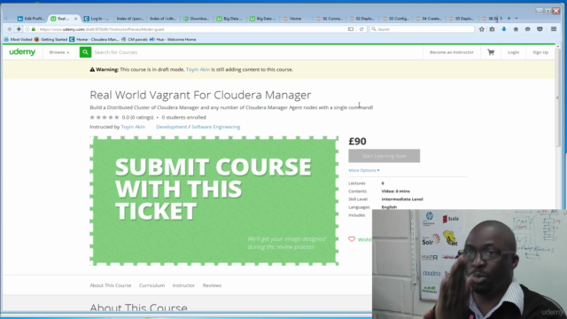567x319 pixels.
Task: Click the Real World Vagrant course title
Action: 200,95
